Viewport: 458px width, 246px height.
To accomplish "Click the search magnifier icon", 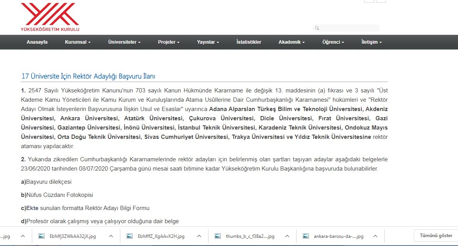I will tap(317, 28).
